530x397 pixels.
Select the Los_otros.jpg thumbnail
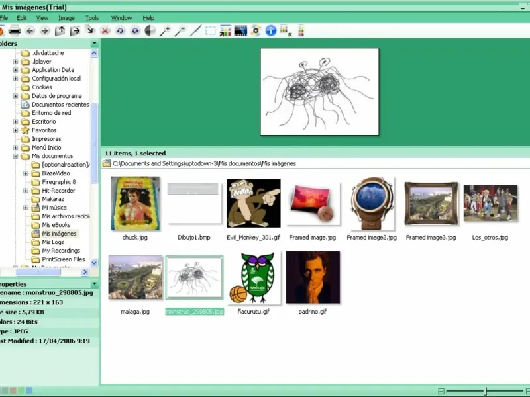click(490, 203)
